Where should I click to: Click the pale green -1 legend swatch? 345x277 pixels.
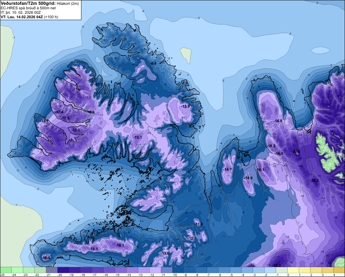pos(282,270)
